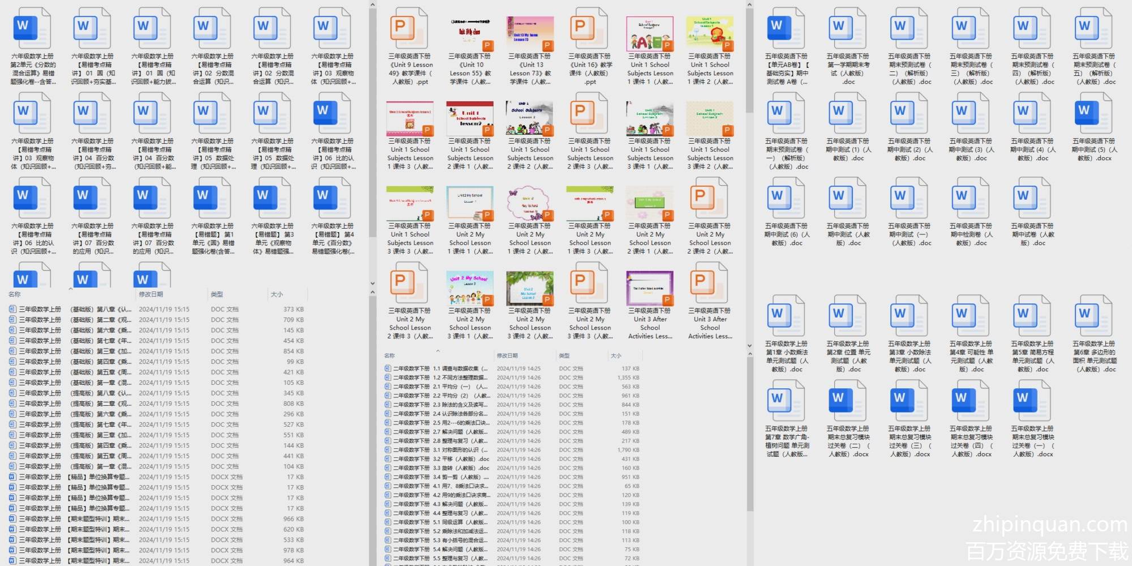Select PowerPoint icon for My School Lesson 3 课件 3
1132x566 pixels.
click(590, 283)
